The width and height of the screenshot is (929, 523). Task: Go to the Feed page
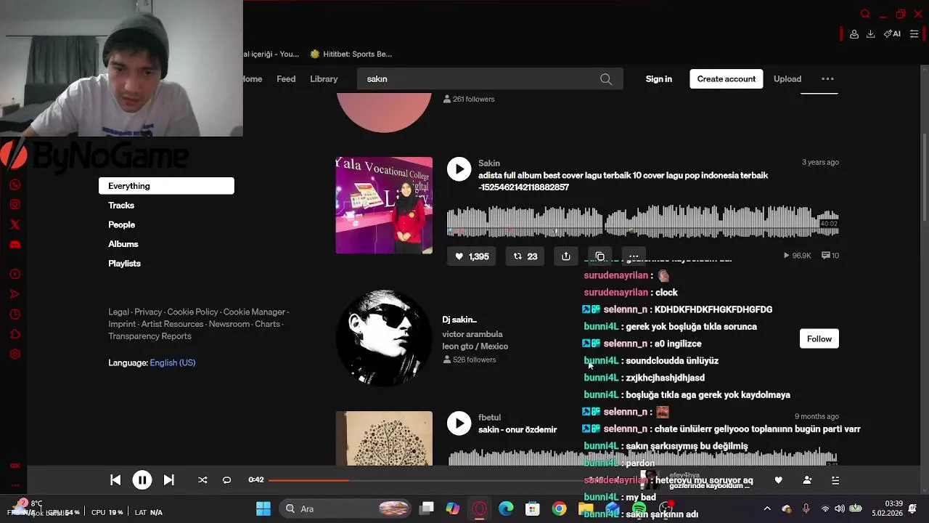point(286,79)
